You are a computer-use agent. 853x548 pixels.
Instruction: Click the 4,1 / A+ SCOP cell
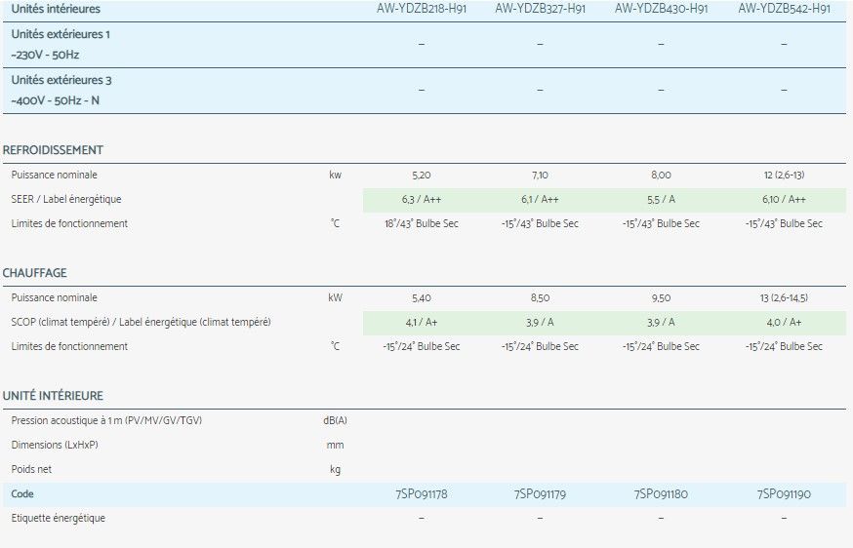pos(421,323)
